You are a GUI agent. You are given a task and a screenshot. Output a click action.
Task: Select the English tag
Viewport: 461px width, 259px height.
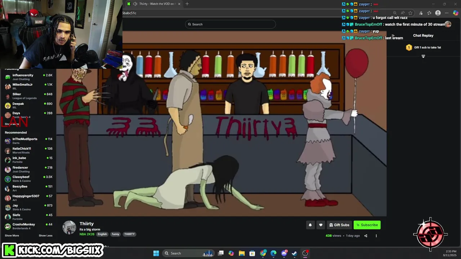point(102,234)
